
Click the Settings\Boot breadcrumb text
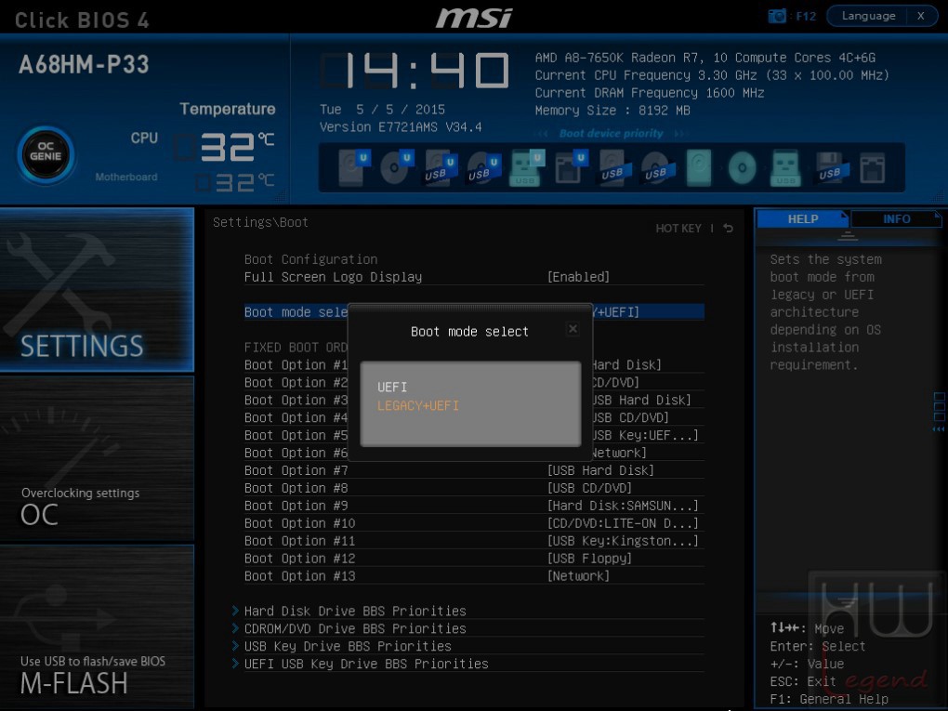pos(260,222)
